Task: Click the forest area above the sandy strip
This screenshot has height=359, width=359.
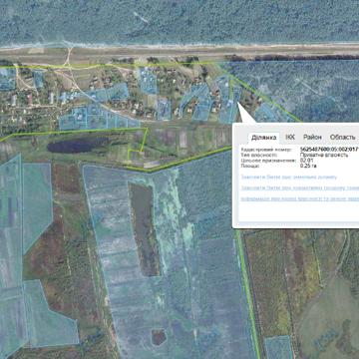Action: [x=179, y=20]
